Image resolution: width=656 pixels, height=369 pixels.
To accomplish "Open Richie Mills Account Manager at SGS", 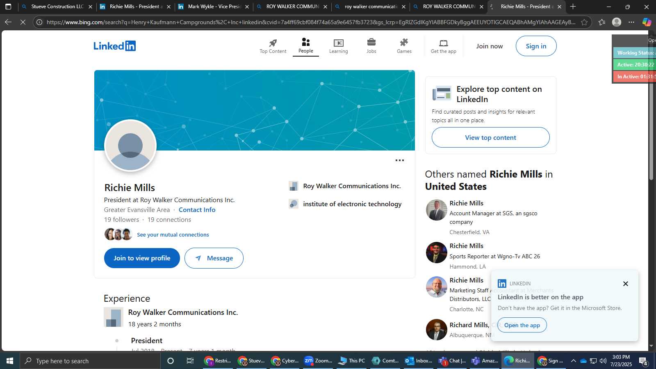I will pyautogui.click(x=466, y=203).
